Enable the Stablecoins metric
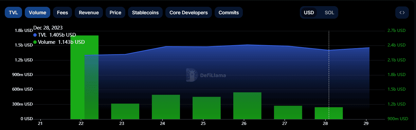 pyautogui.click(x=145, y=13)
